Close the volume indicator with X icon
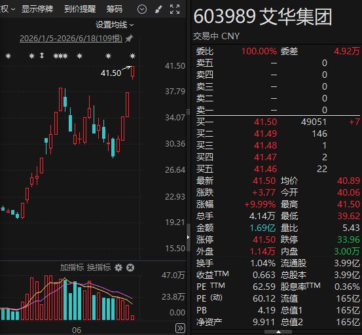362x335 pixels. pos(130,268)
